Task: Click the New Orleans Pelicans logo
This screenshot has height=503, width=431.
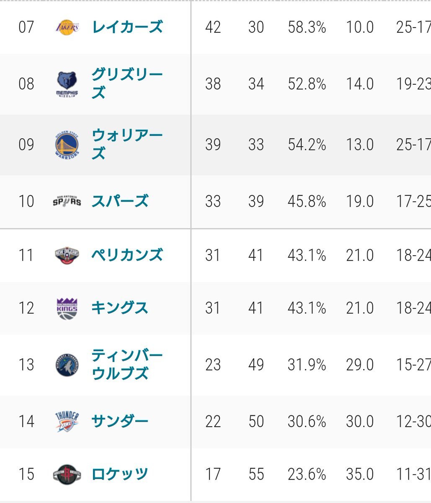Action: [x=67, y=255]
